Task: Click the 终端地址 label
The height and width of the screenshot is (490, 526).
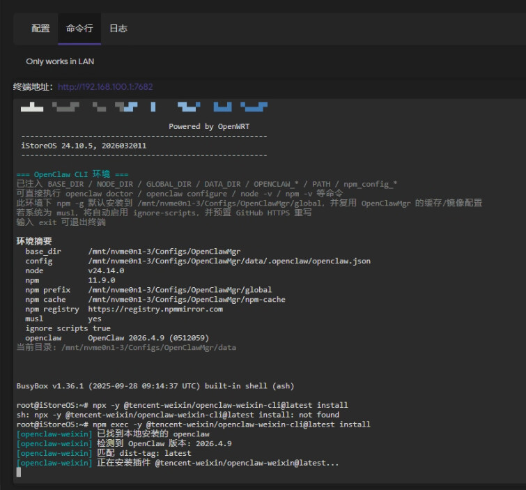Action: 33,87
